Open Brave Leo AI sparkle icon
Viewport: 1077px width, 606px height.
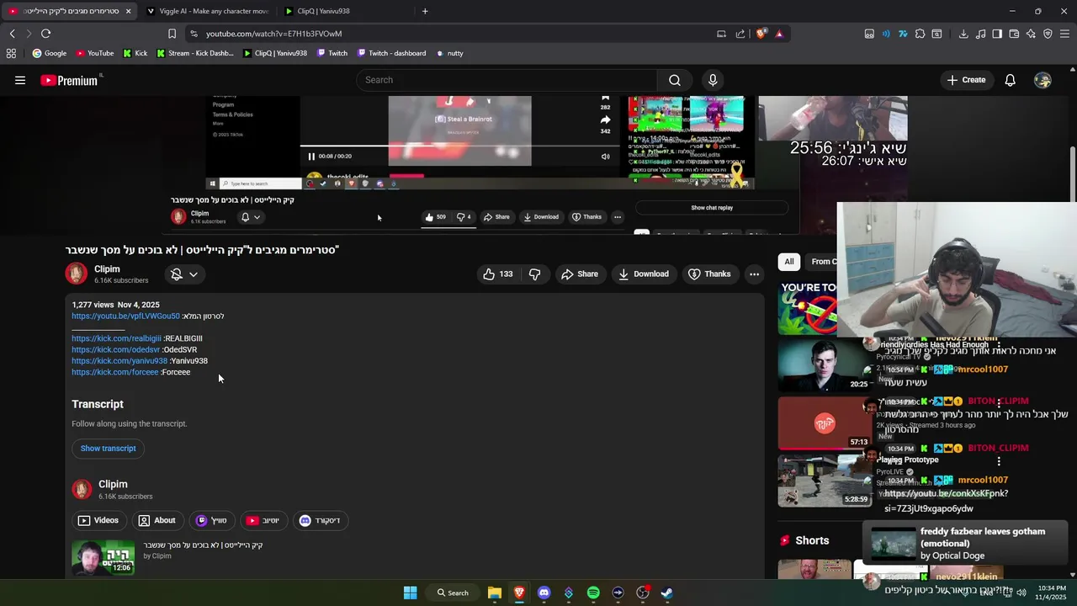click(1031, 34)
